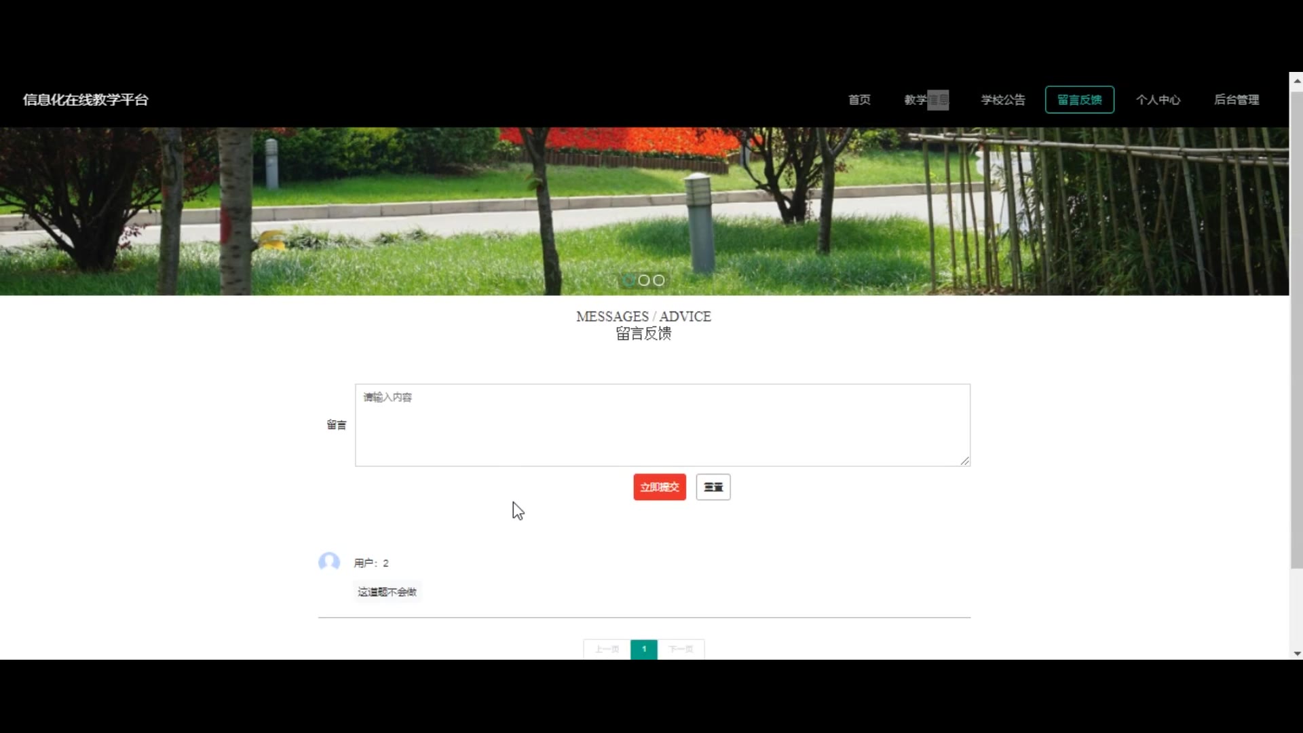Open 个人中心 from the navigation

(x=1158, y=100)
